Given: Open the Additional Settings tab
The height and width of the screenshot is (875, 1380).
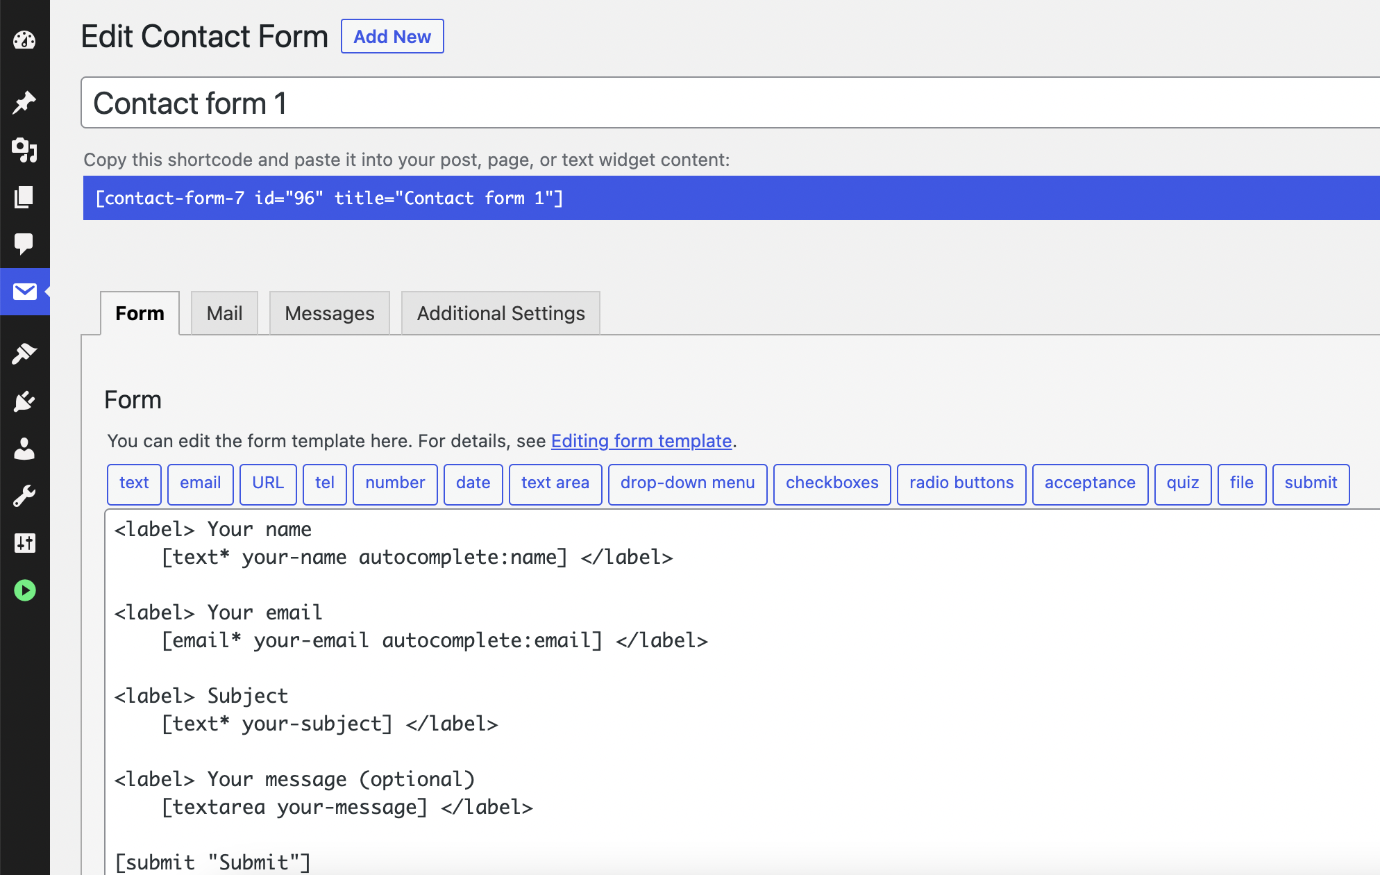Looking at the screenshot, I should pyautogui.click(x=500, y=313).
